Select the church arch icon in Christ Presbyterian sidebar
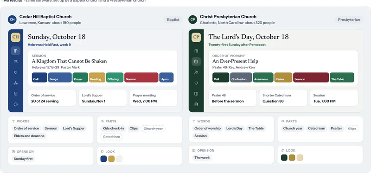Image resolution: width=371 pixels, height=173 pixels. point(196,51)
